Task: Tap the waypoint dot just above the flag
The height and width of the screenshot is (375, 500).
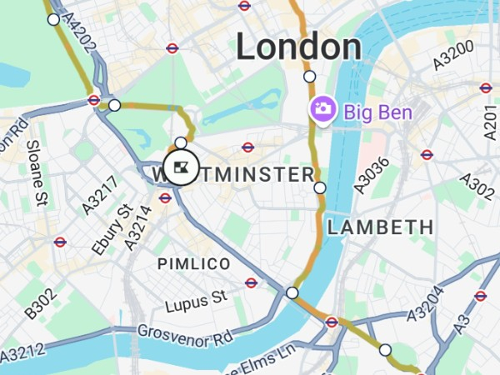Action: pyautogui.click(x=181, y=142)
